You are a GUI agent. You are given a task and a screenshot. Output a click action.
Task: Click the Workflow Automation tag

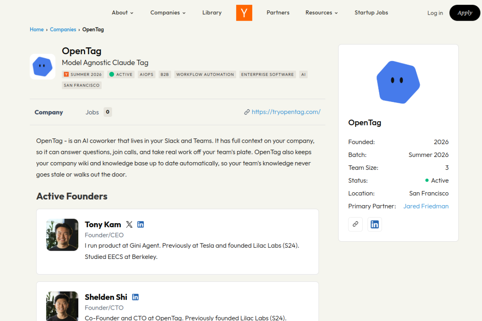pos(205,75)
